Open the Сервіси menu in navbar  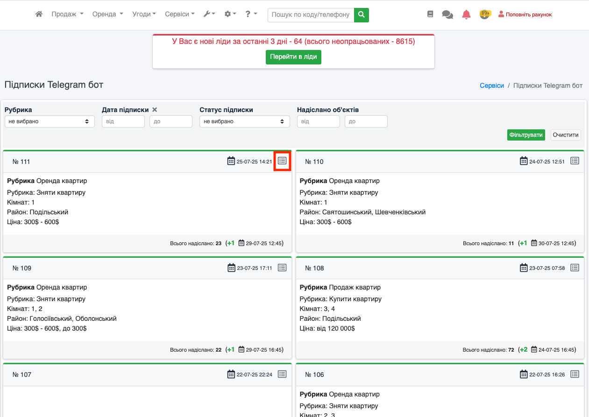pyautogui.click(x=180, y=14)
